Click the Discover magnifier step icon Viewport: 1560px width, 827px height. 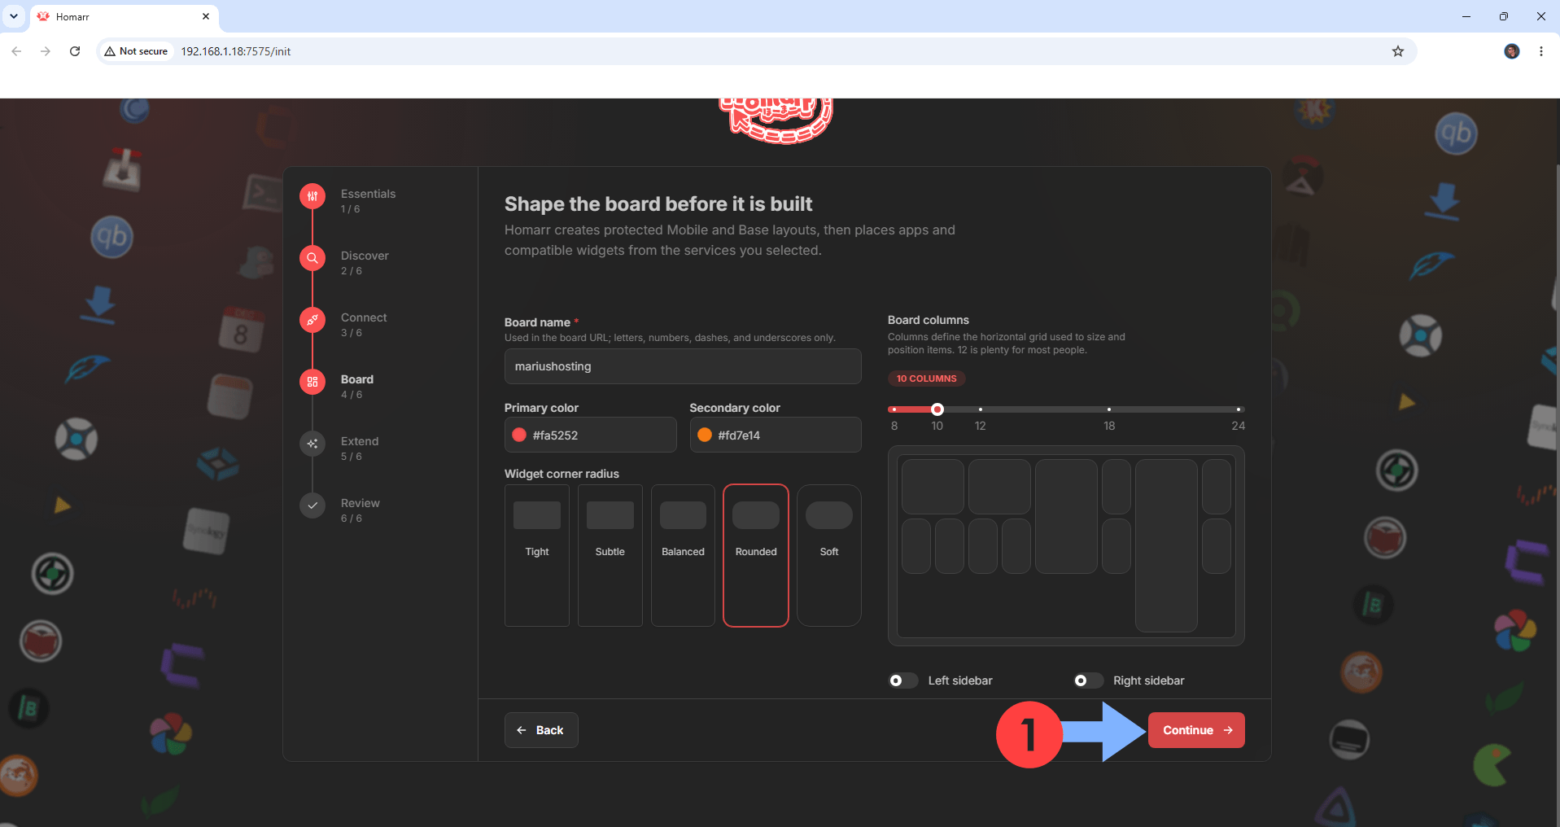312,258
